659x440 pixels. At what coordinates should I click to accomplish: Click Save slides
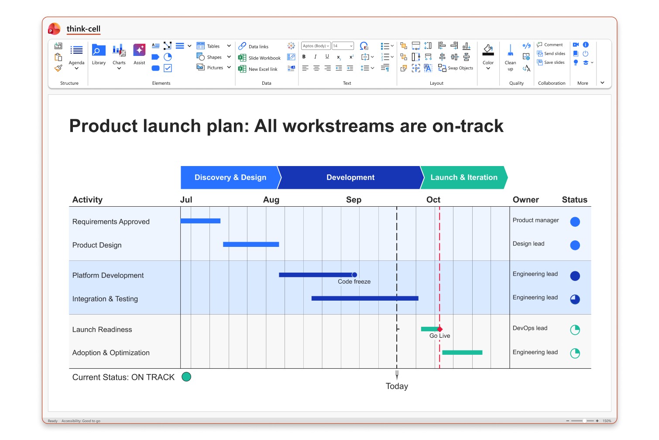point(551,62)
